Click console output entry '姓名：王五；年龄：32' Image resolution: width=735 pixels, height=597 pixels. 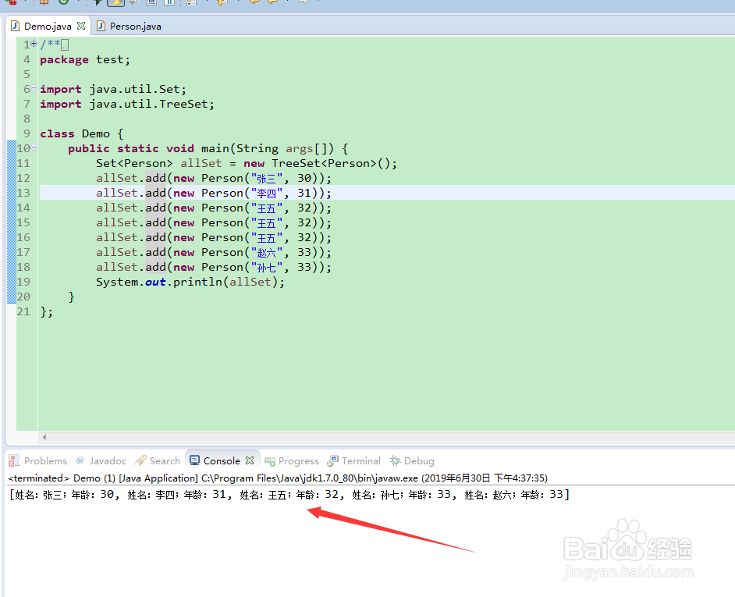(x=289, y=494)
